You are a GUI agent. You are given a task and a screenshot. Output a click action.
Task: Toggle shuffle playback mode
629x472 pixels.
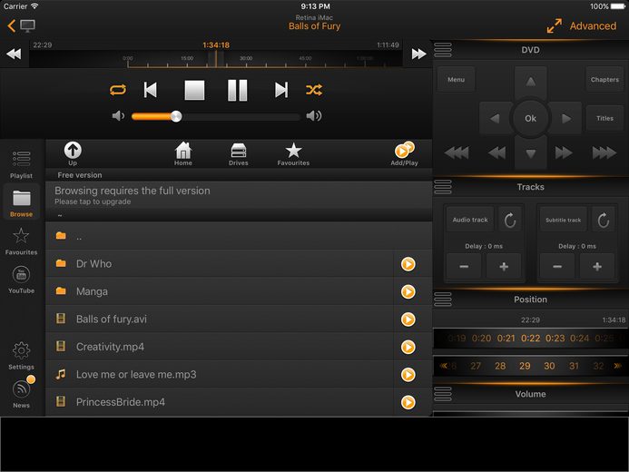[x=314, y=90]
